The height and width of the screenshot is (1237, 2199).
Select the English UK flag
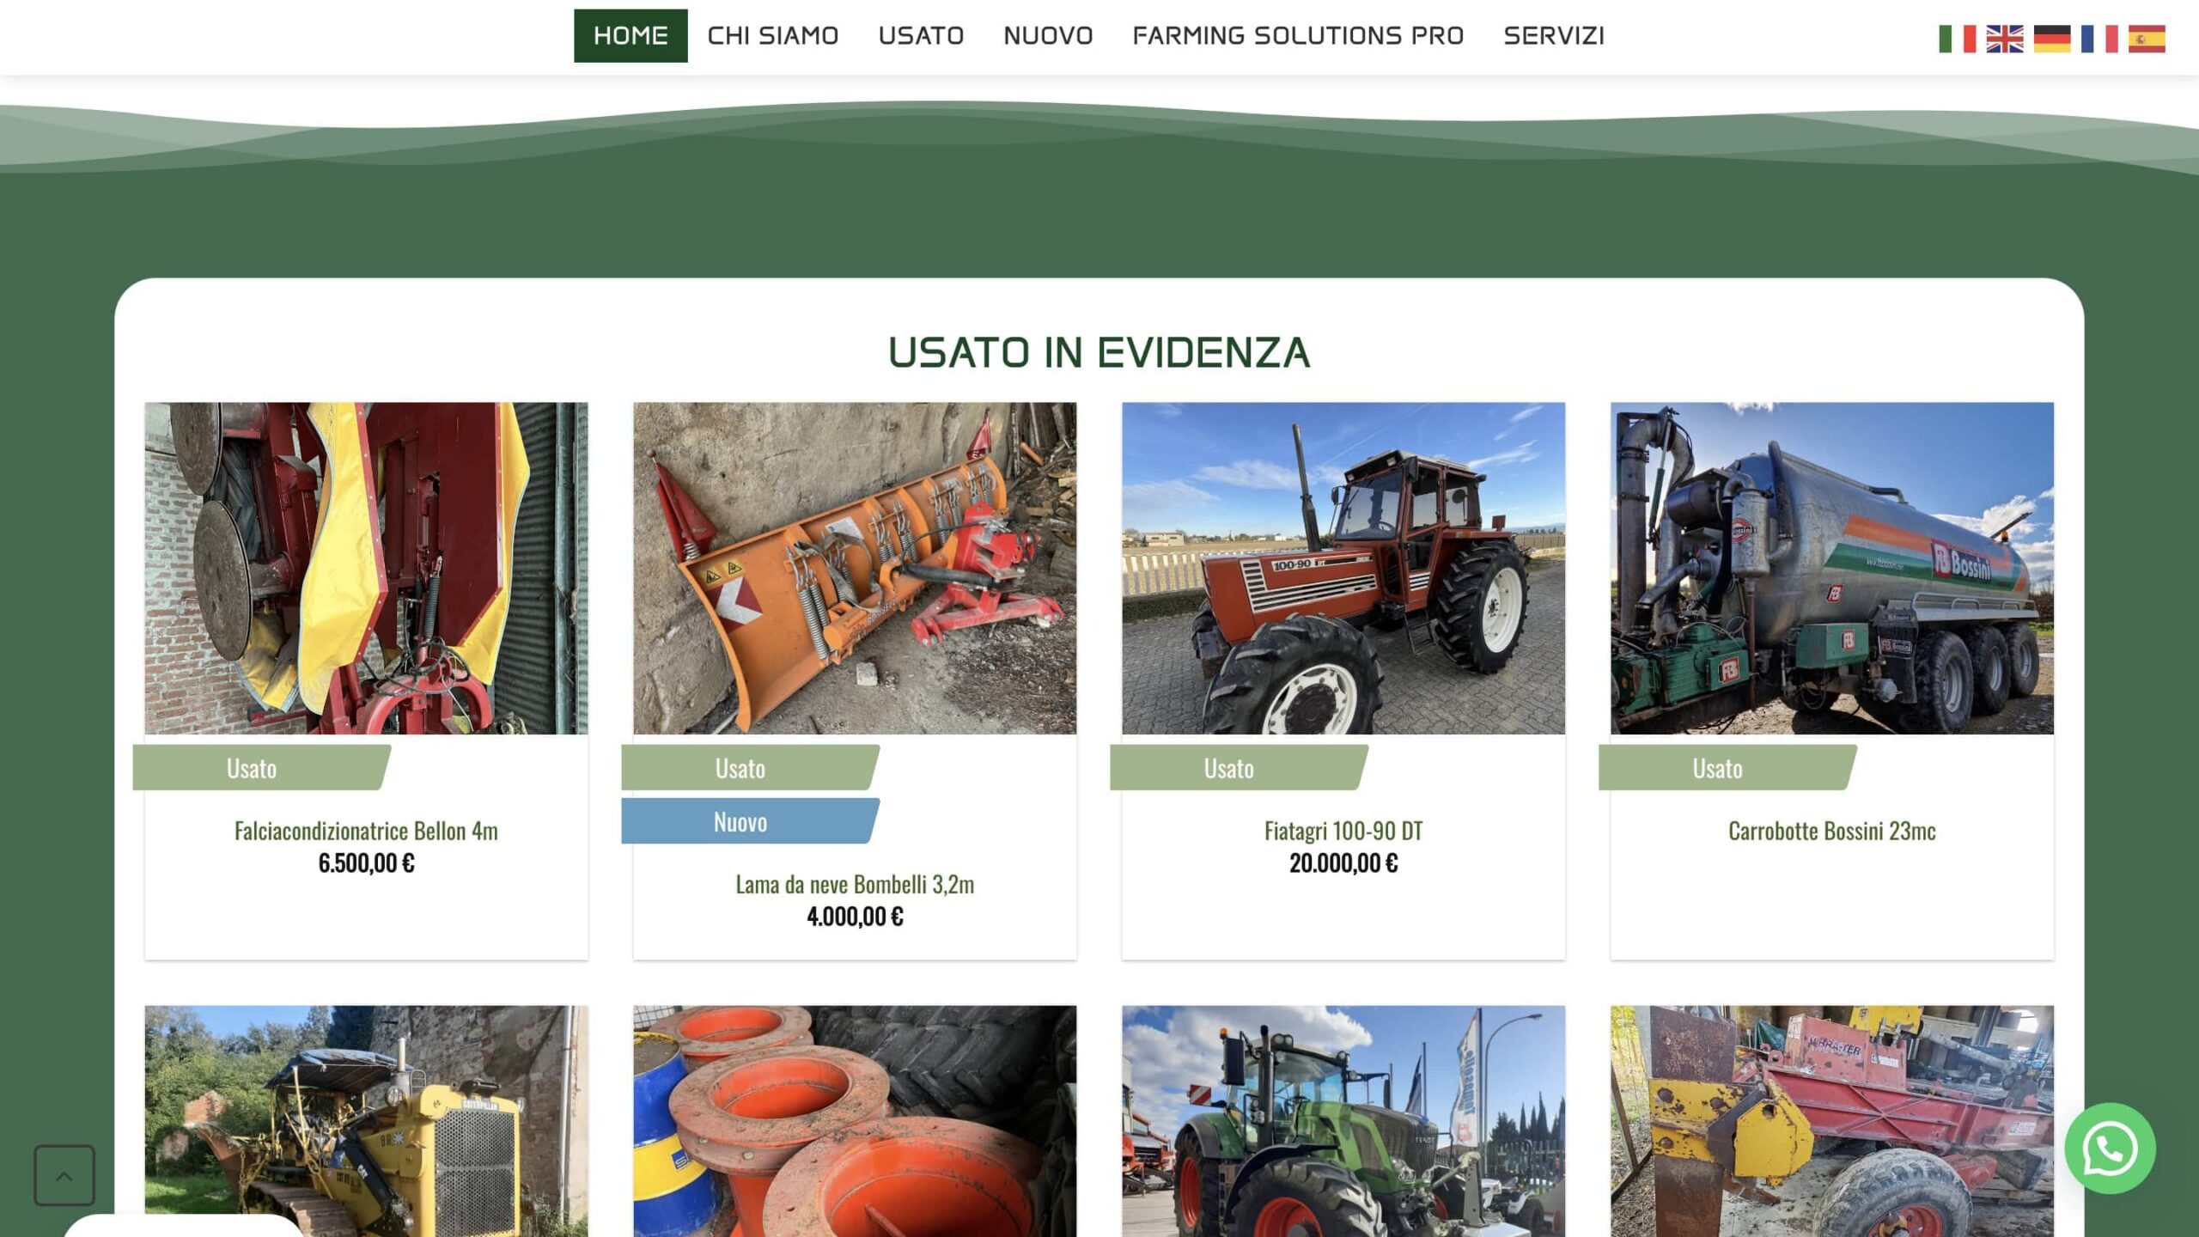(x=2004, y=39)
